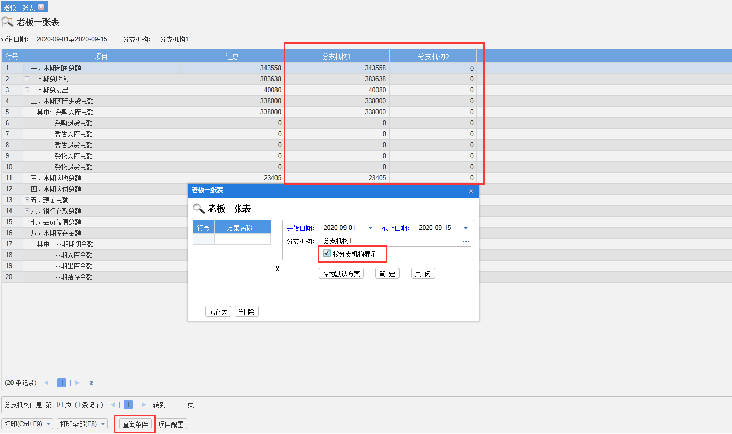Click the refresh icon beside record pagination
The image size is (732, 434).
(91, 383)
